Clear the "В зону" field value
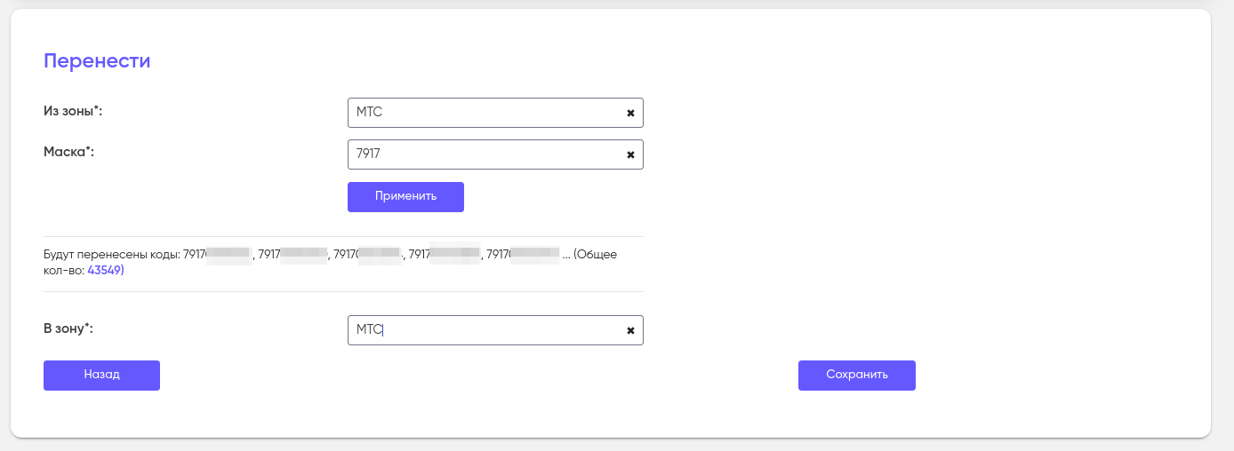The height and width of the screenshot is (451, 1234). click(630, 330)
